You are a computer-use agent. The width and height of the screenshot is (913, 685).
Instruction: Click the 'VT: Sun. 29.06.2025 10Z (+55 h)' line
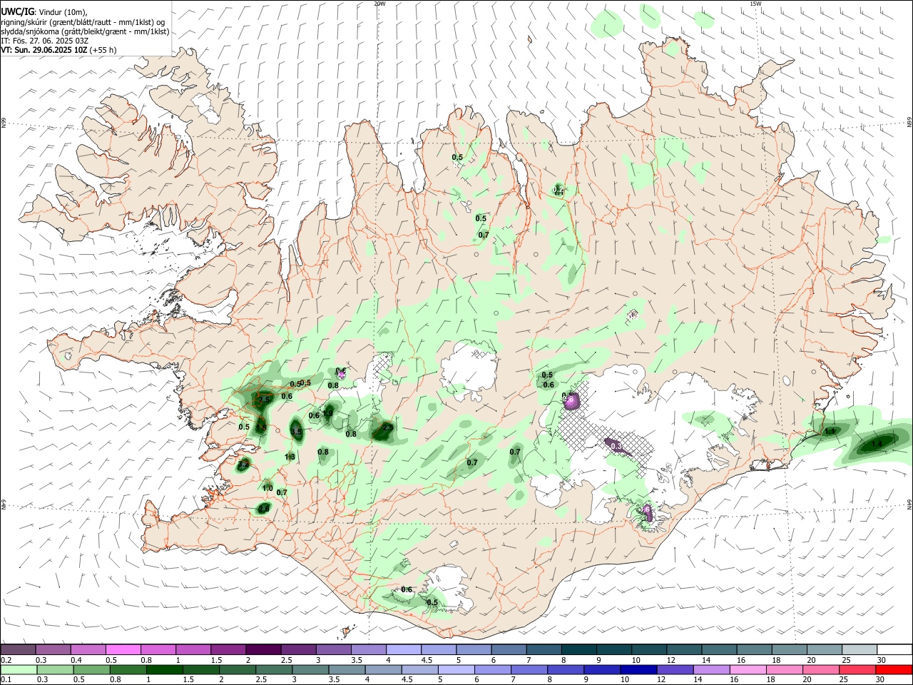[x=58, y=50]
